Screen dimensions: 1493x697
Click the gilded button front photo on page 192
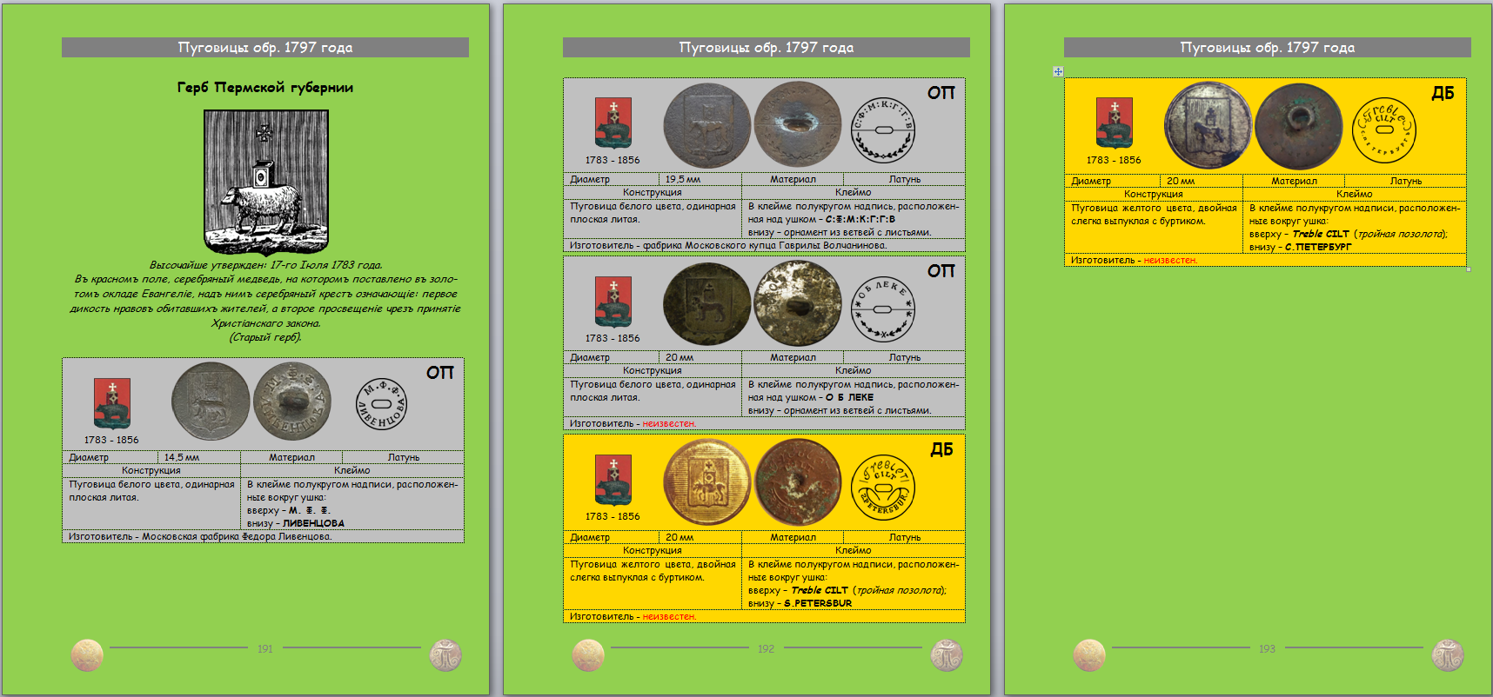click(706, 481)
